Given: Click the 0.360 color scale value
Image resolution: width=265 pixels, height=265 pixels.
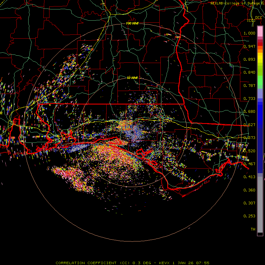Looking at the screenshot, I should tap(249, 190).
